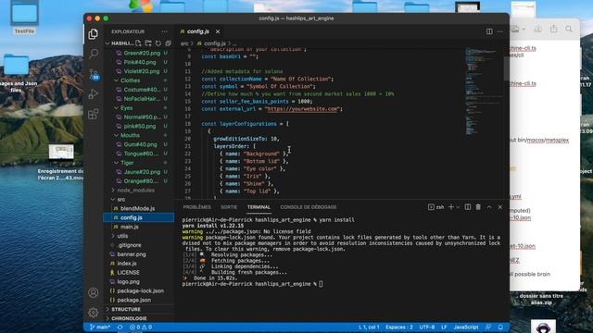
Task: Open package.json file
Action: pos(133,300)
